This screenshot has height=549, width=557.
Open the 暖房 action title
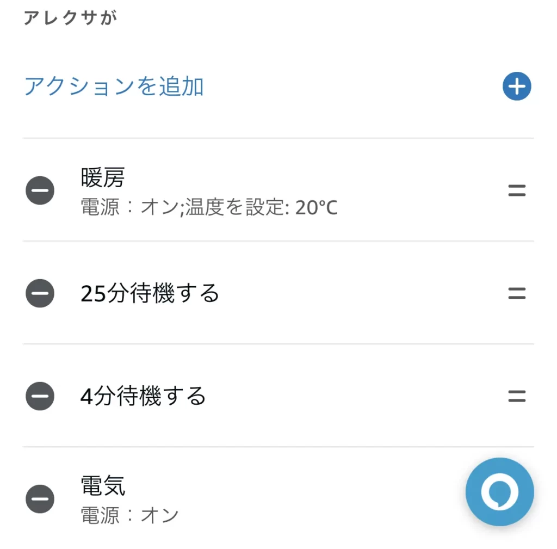[x=103, y=177]
